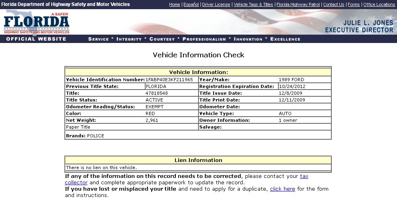The width and height of the screenshot is (397, 203).
Task: Click the Vehicle Information header
Action: pos(198,72)
